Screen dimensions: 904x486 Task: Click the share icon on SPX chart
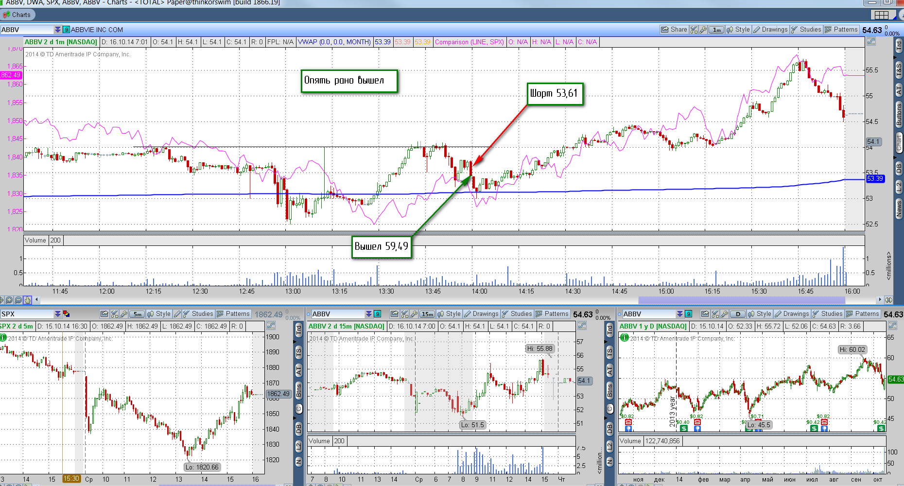pos(104,314)
